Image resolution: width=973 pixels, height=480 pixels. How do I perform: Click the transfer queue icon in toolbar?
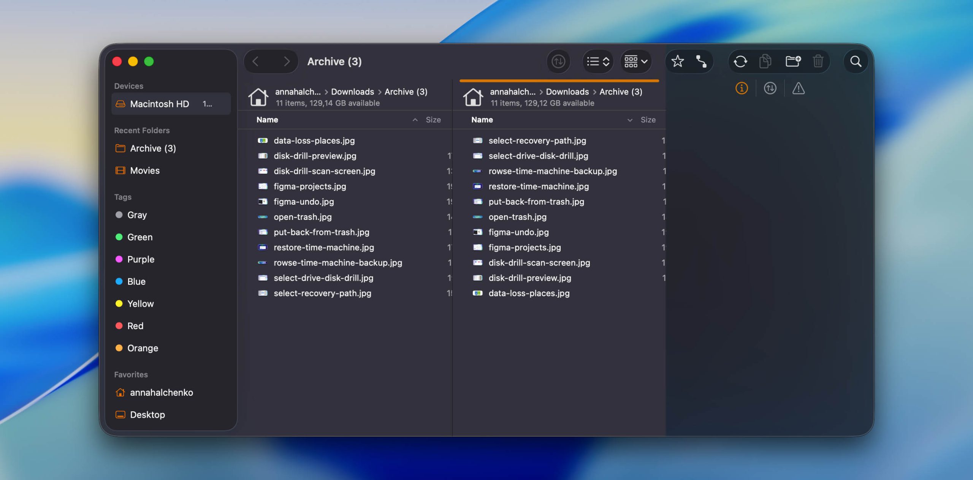click(558, 61)
